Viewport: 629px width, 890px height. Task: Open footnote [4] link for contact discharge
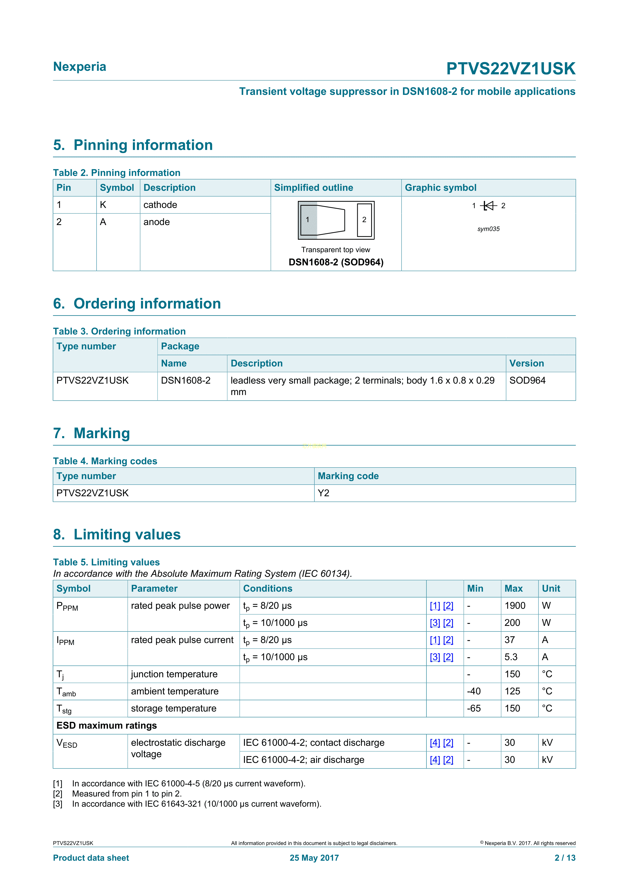[435, 743]
